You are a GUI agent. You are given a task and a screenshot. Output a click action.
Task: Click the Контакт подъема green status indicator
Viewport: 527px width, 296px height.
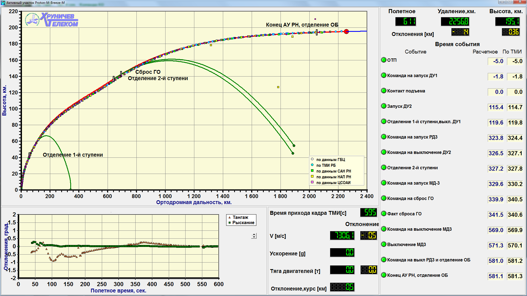(x=384, y=91)
